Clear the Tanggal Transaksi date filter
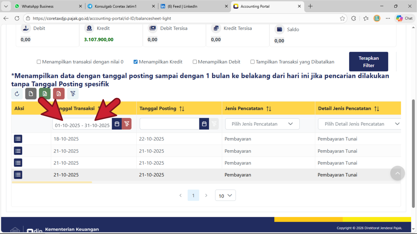This screenshot has height=234, width=417. click(127, 124)
